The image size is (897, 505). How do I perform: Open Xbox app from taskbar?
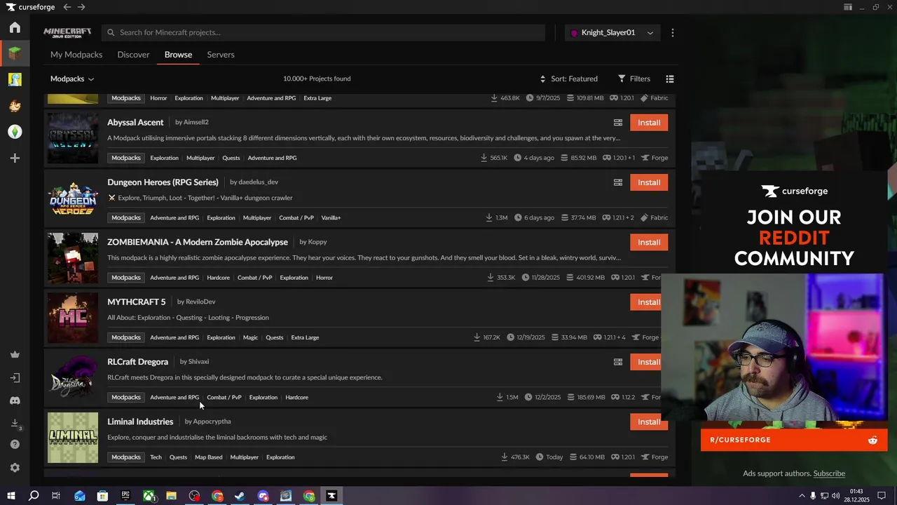(x=149, y=495)
